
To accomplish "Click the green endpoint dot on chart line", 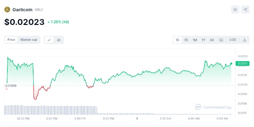I will (231, 64).
